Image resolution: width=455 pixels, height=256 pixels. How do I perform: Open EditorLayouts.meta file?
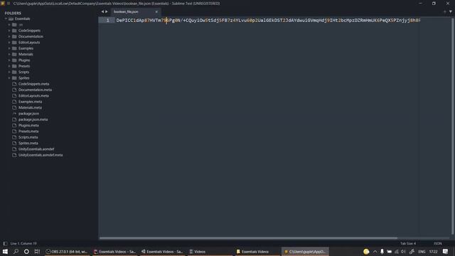point(33,96)
